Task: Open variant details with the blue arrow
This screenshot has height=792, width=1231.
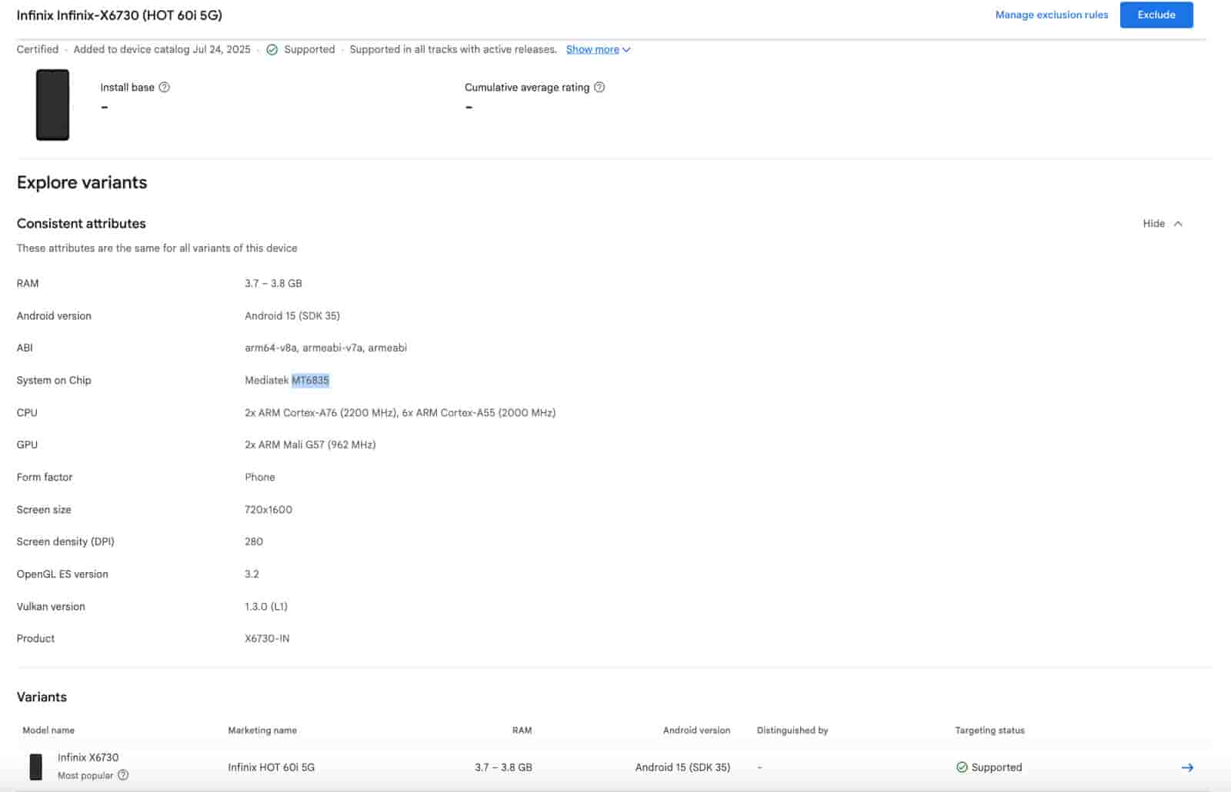Action: (x=1187, y=767)
